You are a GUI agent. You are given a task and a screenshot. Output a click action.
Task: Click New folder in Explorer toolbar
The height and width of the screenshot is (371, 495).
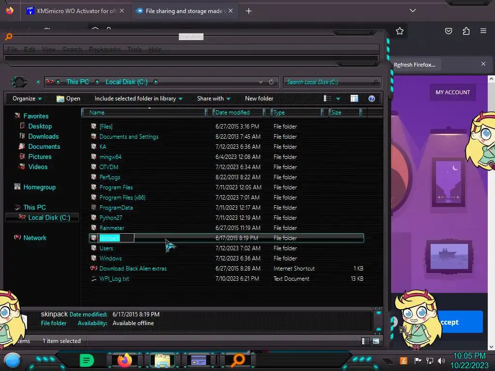[259, 99]
